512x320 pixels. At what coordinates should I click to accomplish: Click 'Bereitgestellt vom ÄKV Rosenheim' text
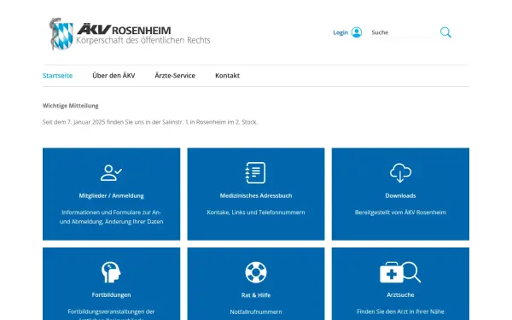400,212
